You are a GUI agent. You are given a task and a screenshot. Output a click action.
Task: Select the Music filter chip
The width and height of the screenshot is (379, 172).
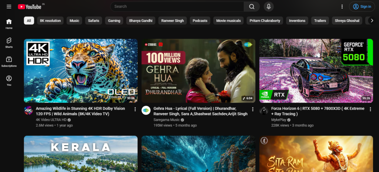tap(74, 21)
